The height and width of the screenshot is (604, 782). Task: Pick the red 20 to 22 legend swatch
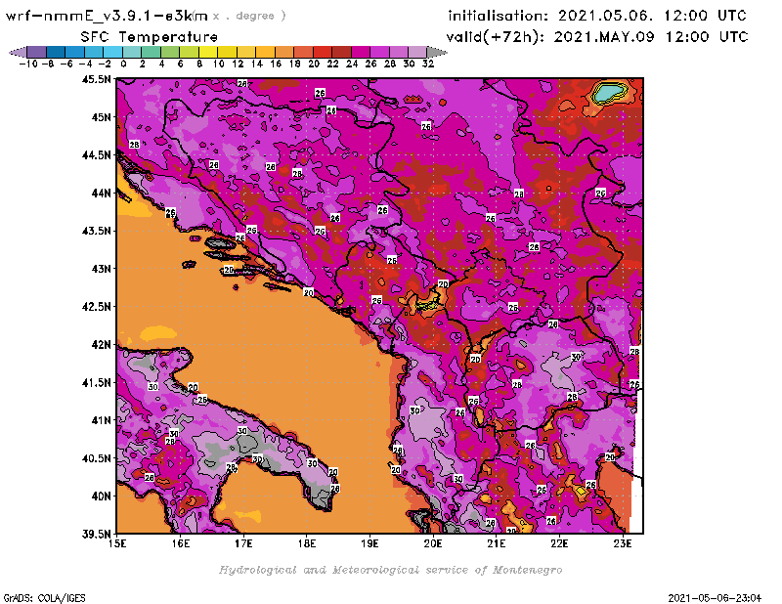[322, 52]
